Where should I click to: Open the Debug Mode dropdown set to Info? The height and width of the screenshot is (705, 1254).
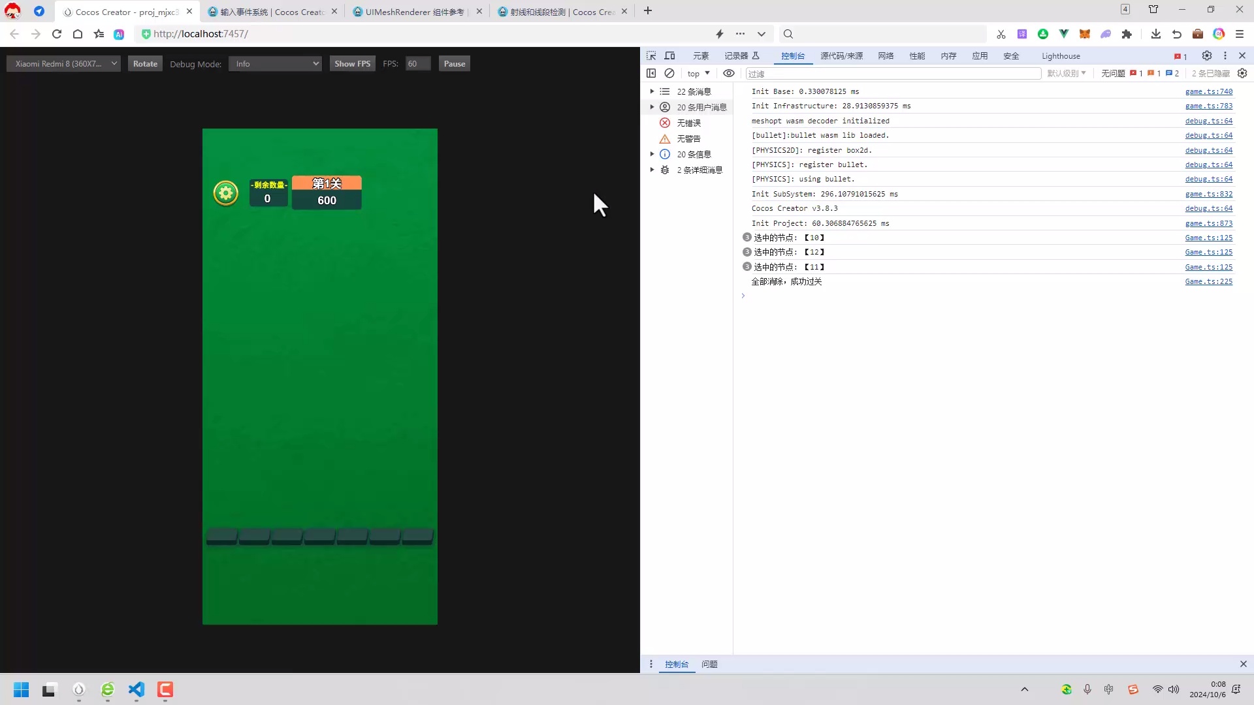click(275, 63)
